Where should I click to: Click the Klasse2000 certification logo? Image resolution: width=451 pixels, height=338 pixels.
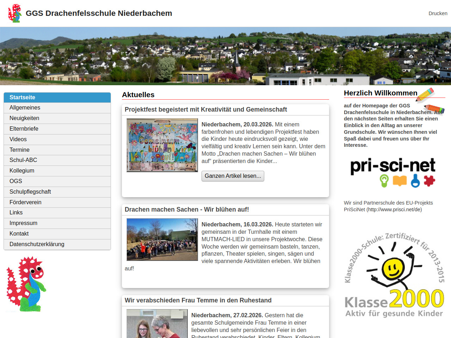click(x=394, y=275)
